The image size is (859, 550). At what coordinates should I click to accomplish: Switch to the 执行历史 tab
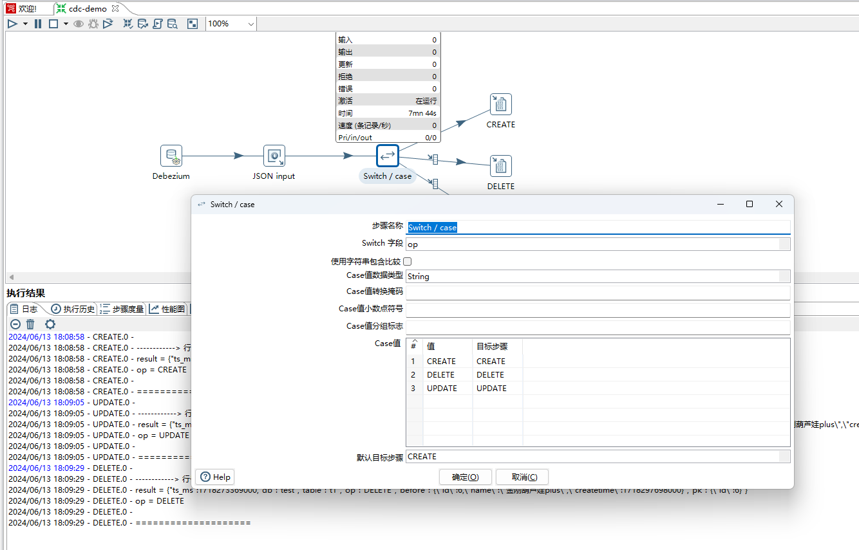(73, 309)
